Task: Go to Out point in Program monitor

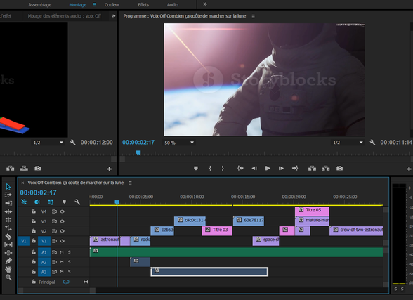Action: (295, 169)
